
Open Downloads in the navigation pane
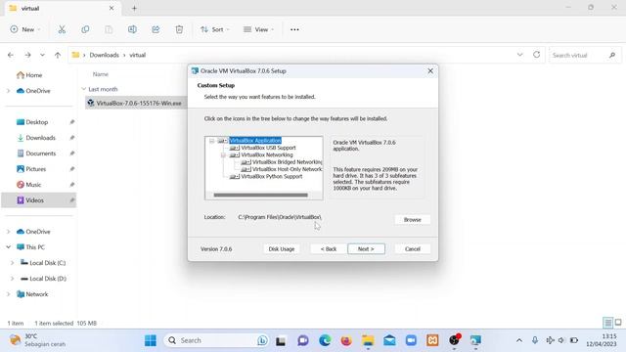coord(39,138)
